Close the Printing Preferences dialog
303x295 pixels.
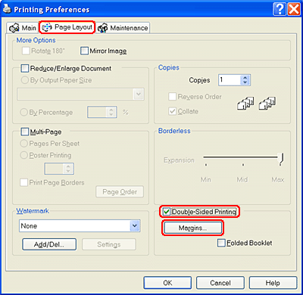click(294, 10)
